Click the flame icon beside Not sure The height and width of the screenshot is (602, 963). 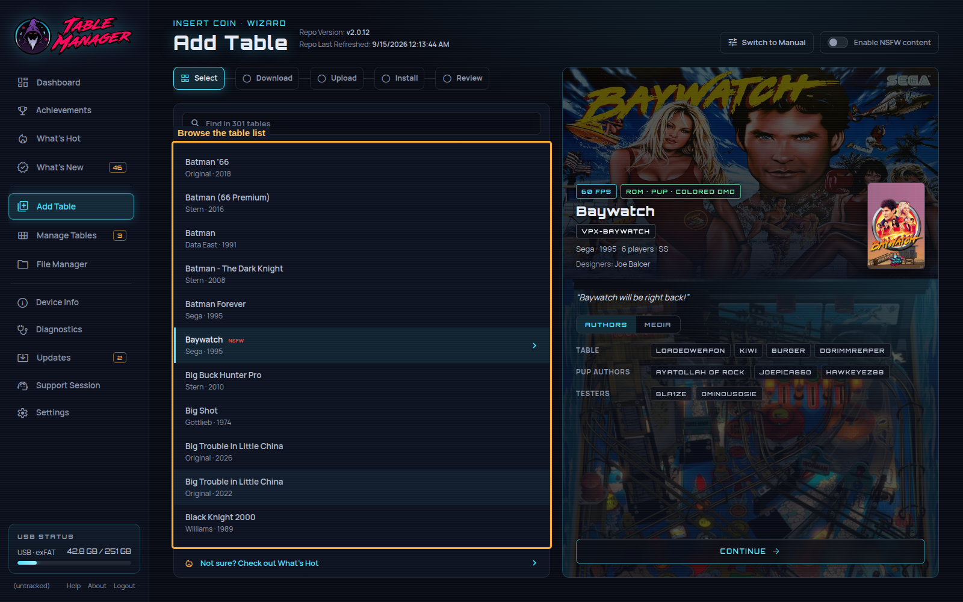coord(189,563)
